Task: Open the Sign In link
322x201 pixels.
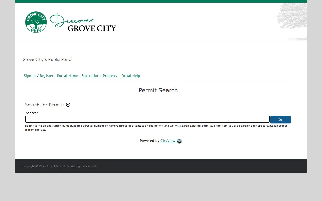Action: 30,76
